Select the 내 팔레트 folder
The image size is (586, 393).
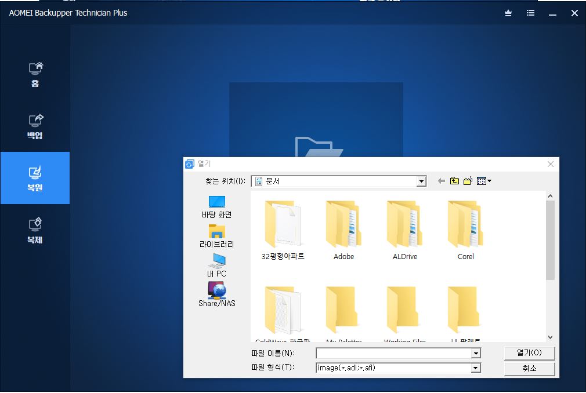pyautogui.click(x=466, y=314)
